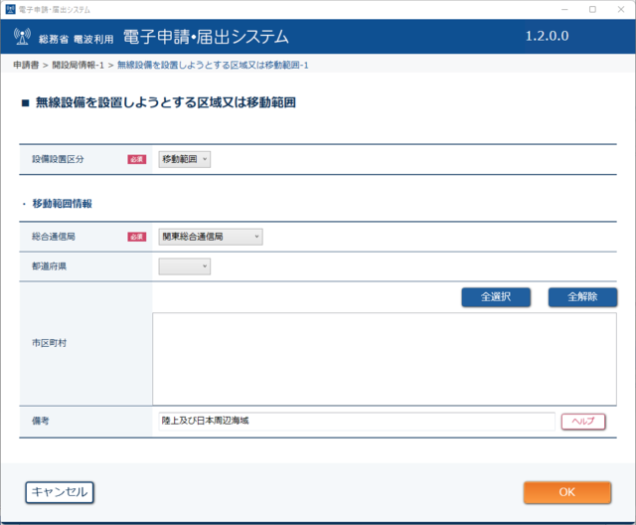Viewport: 636px width, 525px height.
Task: Click inside the 市区町村 list box
Action: (385, 359)
